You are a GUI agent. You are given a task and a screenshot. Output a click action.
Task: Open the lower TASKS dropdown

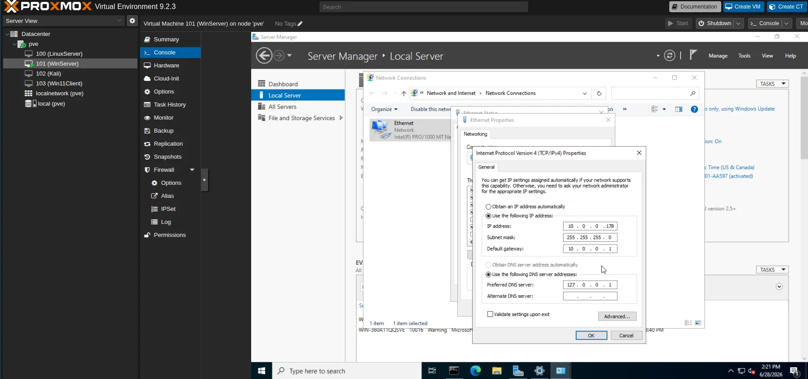pos(772,270)
